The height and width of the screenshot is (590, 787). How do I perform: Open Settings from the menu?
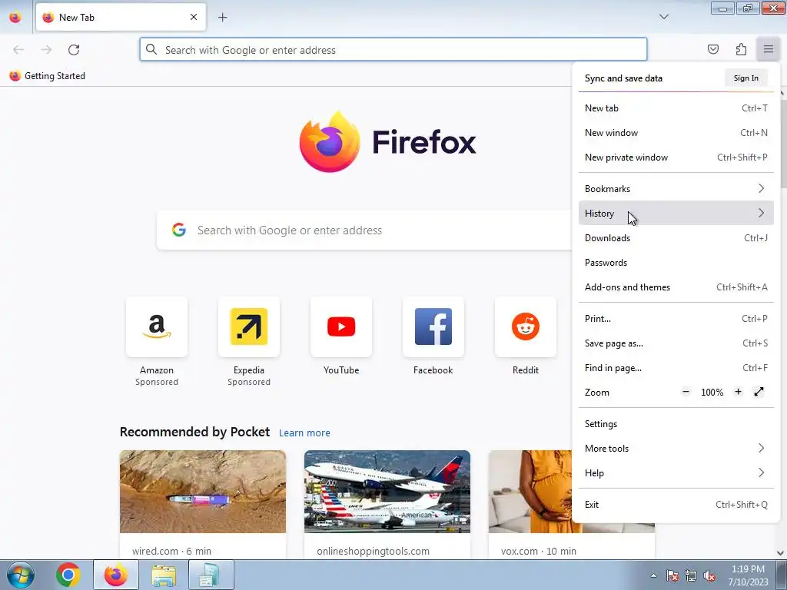pos(676,424)
